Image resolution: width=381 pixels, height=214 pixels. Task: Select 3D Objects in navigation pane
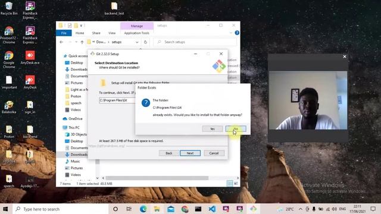point(76,134)
